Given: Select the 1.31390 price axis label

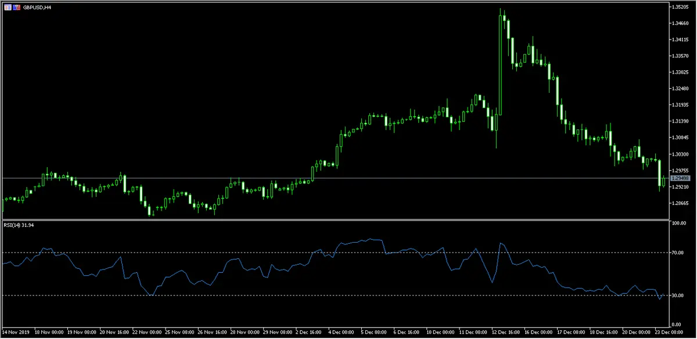Looking at the screenshot, I should coord(680,121).
